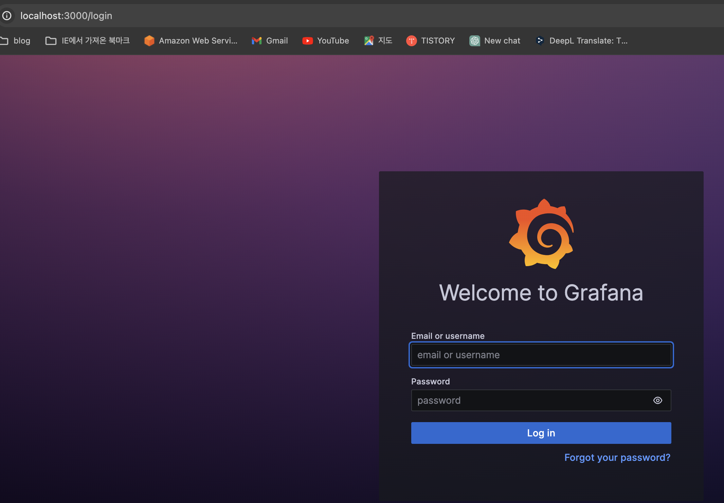The height and width of the screenshot is (503, 724).
Task: Open the Amazon Web Services bookmark
Action: tap(191, 41)
